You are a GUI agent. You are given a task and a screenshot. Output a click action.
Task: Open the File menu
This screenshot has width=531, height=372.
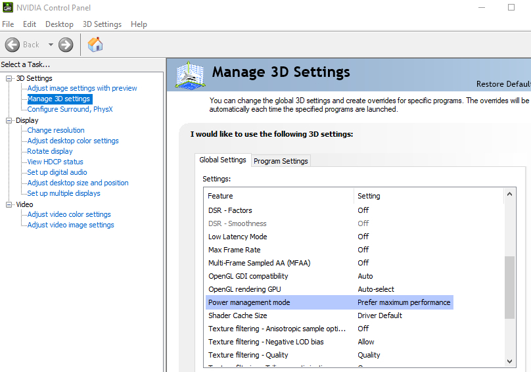[8, 24]
